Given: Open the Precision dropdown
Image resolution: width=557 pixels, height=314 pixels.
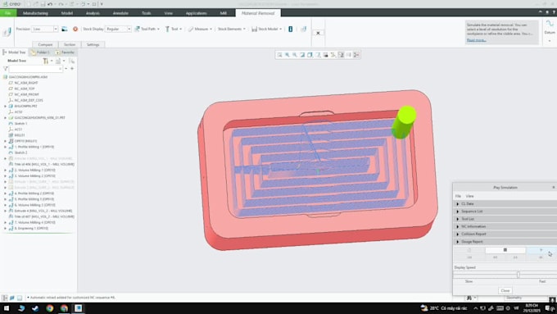Looking at the screenshot, I should pos(56,29).
